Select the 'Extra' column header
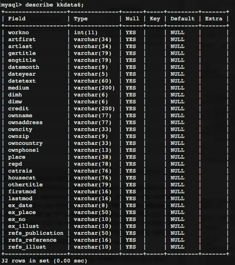235x265 pixels. (214, 18)
